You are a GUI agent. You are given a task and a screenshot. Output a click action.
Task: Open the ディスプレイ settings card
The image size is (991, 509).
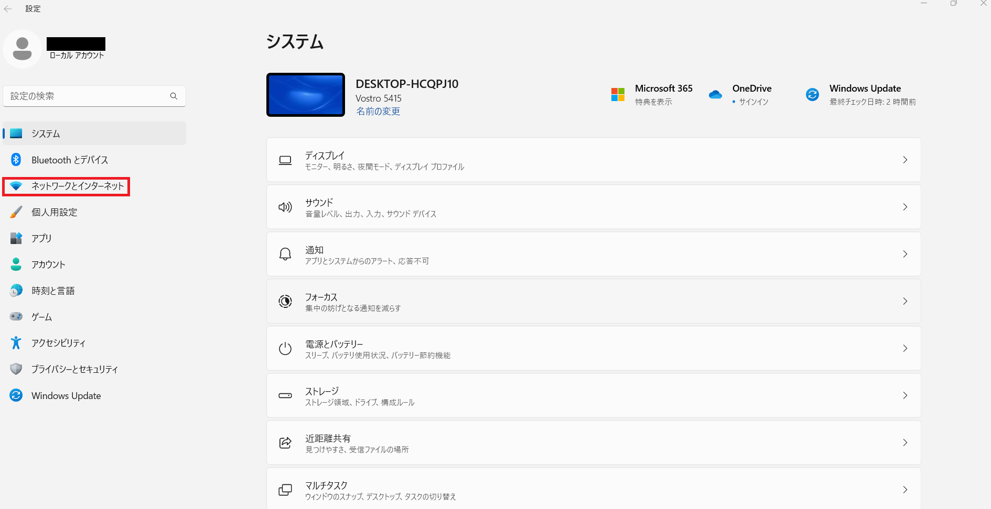594,160
